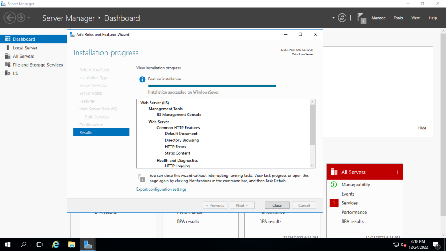
Task: Open the Manage menu
Action: (x=378, y=18)
